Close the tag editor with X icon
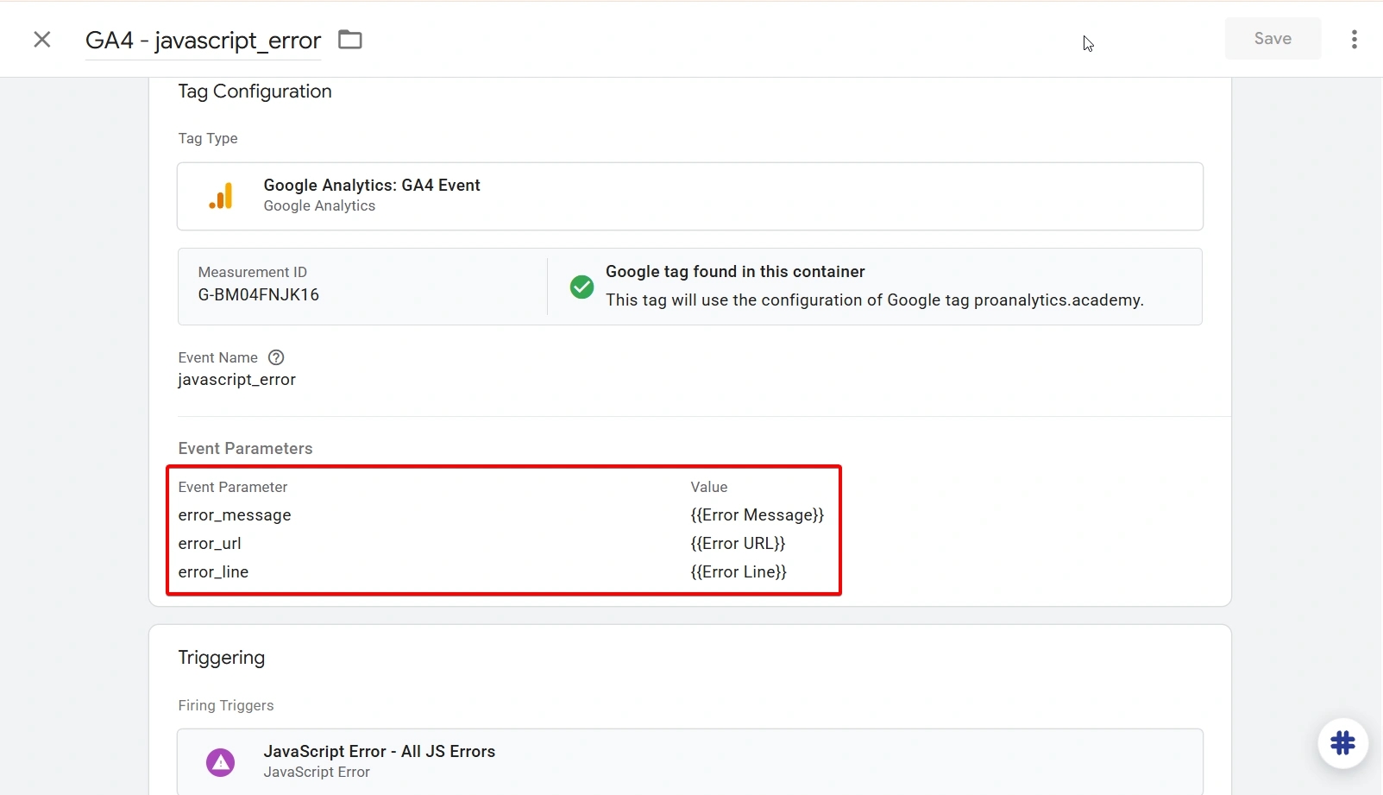1383x795 pixels. click(x=42, y=40)
